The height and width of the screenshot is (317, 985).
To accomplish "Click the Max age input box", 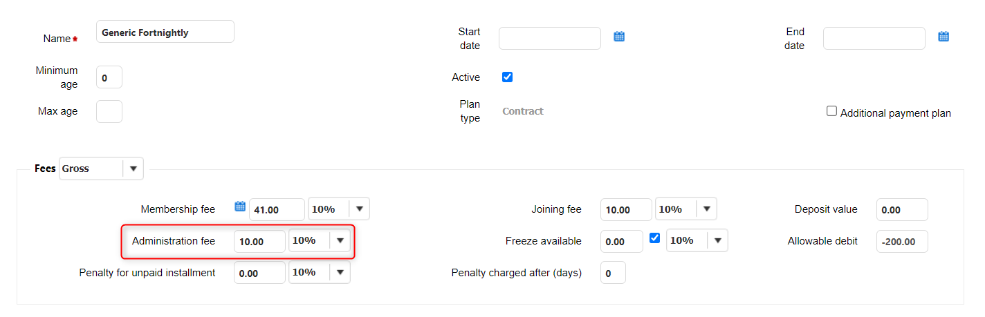I will [109, 111].
